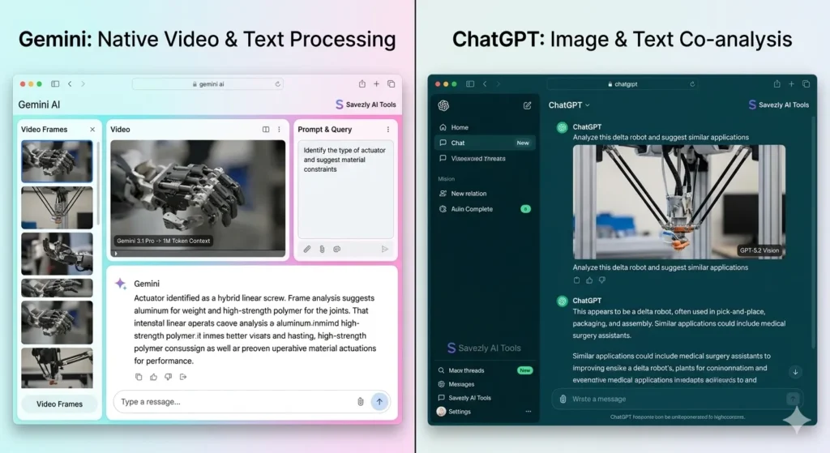Send the Gemini message with up arrow
The image size is (830, 453).
pos(379,402)
